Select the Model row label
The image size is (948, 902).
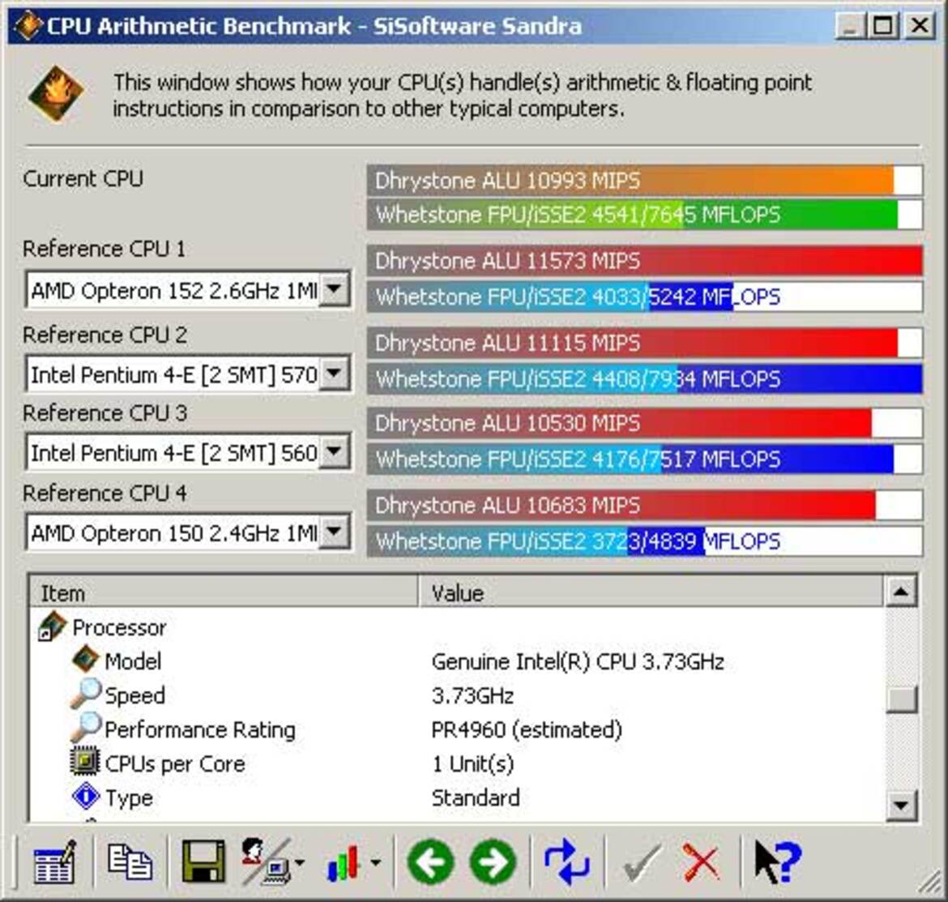coord(133,660)
